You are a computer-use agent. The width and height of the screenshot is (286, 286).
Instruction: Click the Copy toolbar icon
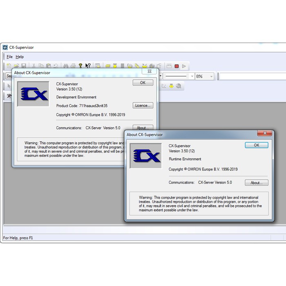41,66
